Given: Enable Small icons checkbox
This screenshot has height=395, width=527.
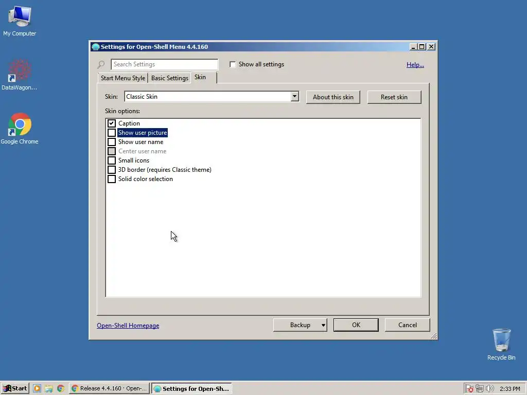Looking at the screenshot, I should click(112, 160).
